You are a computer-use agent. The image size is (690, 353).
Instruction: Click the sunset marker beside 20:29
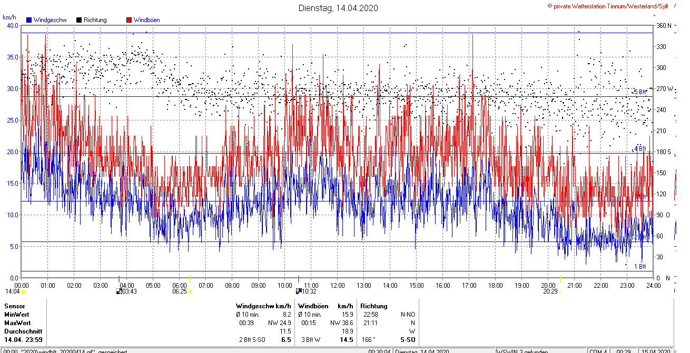(561, 291)
